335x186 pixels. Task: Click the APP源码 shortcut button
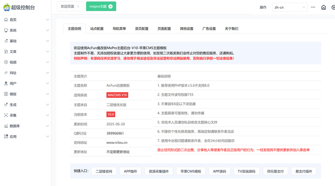click(x=219, y=171)
